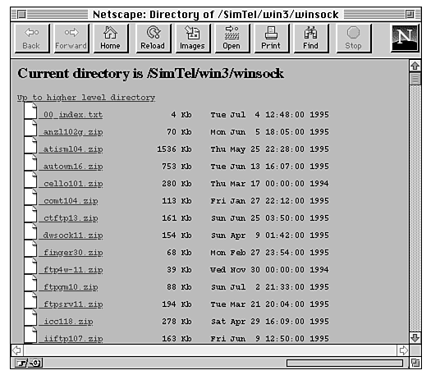The image size is (431, 375).
Task: Go Forward using the toolbar arrow
Action: point(71,39)
